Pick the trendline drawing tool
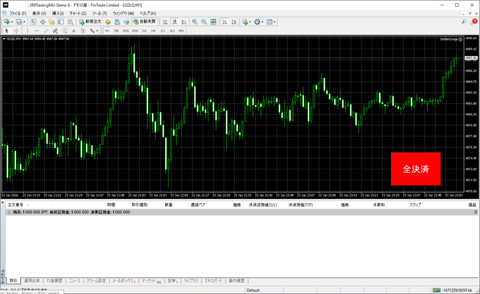Viewport: 480px width, 294px height. [x=46, y=30]
